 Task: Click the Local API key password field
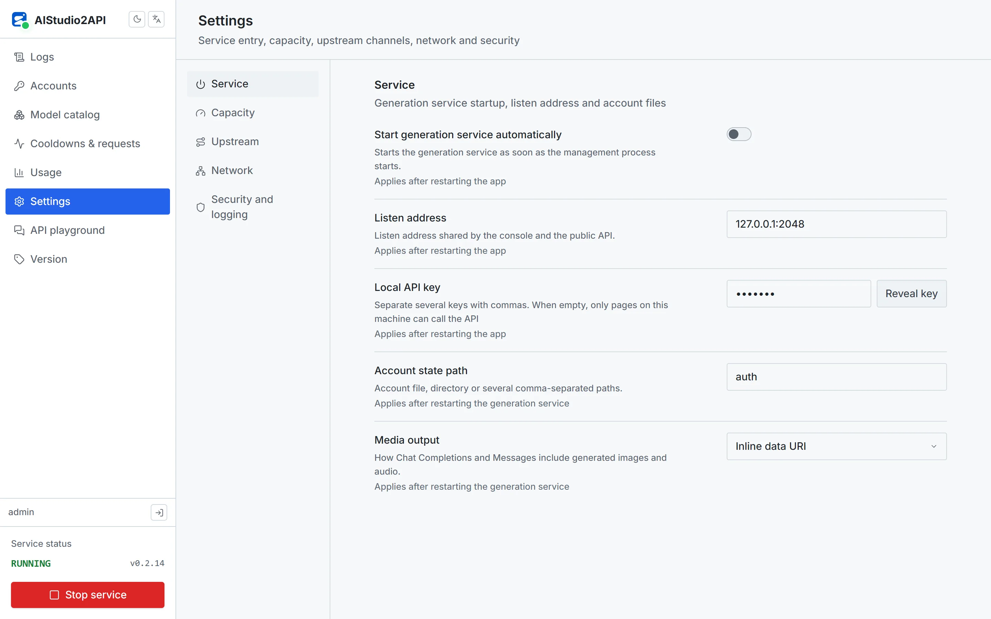(799, 294)
